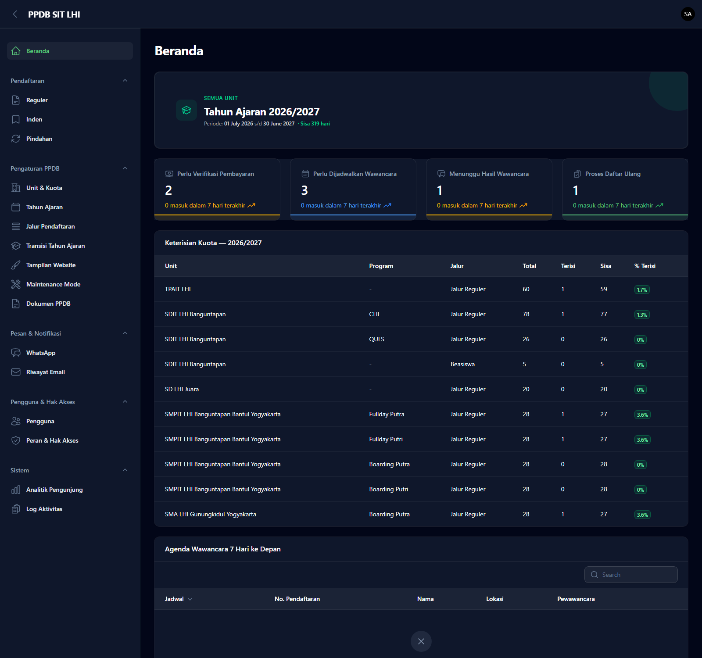Open the Perlu Dijadwalkan Wawancara card
Viewport: 702px width, 658px height.
click(353, 190)
